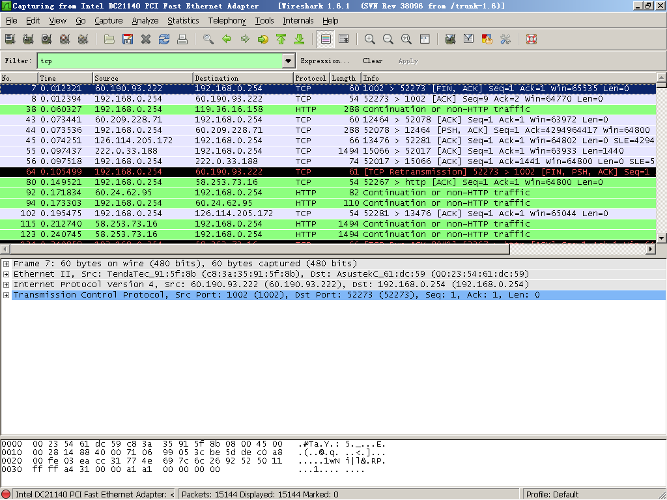667x500 pixels.
Task: Sort by Info column header
Action: coord(509,78)
